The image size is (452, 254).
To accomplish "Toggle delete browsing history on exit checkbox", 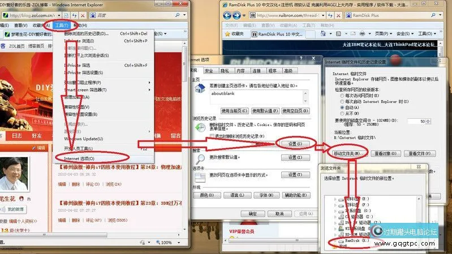I will pos(212,136).
